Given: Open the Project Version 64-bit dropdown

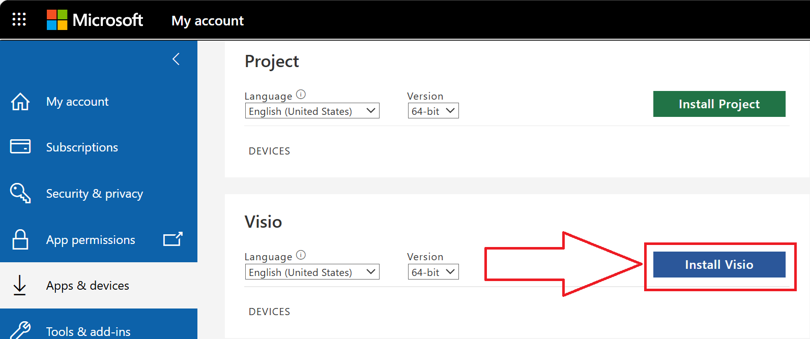Looking at the screenshot, I should (433, 111).
